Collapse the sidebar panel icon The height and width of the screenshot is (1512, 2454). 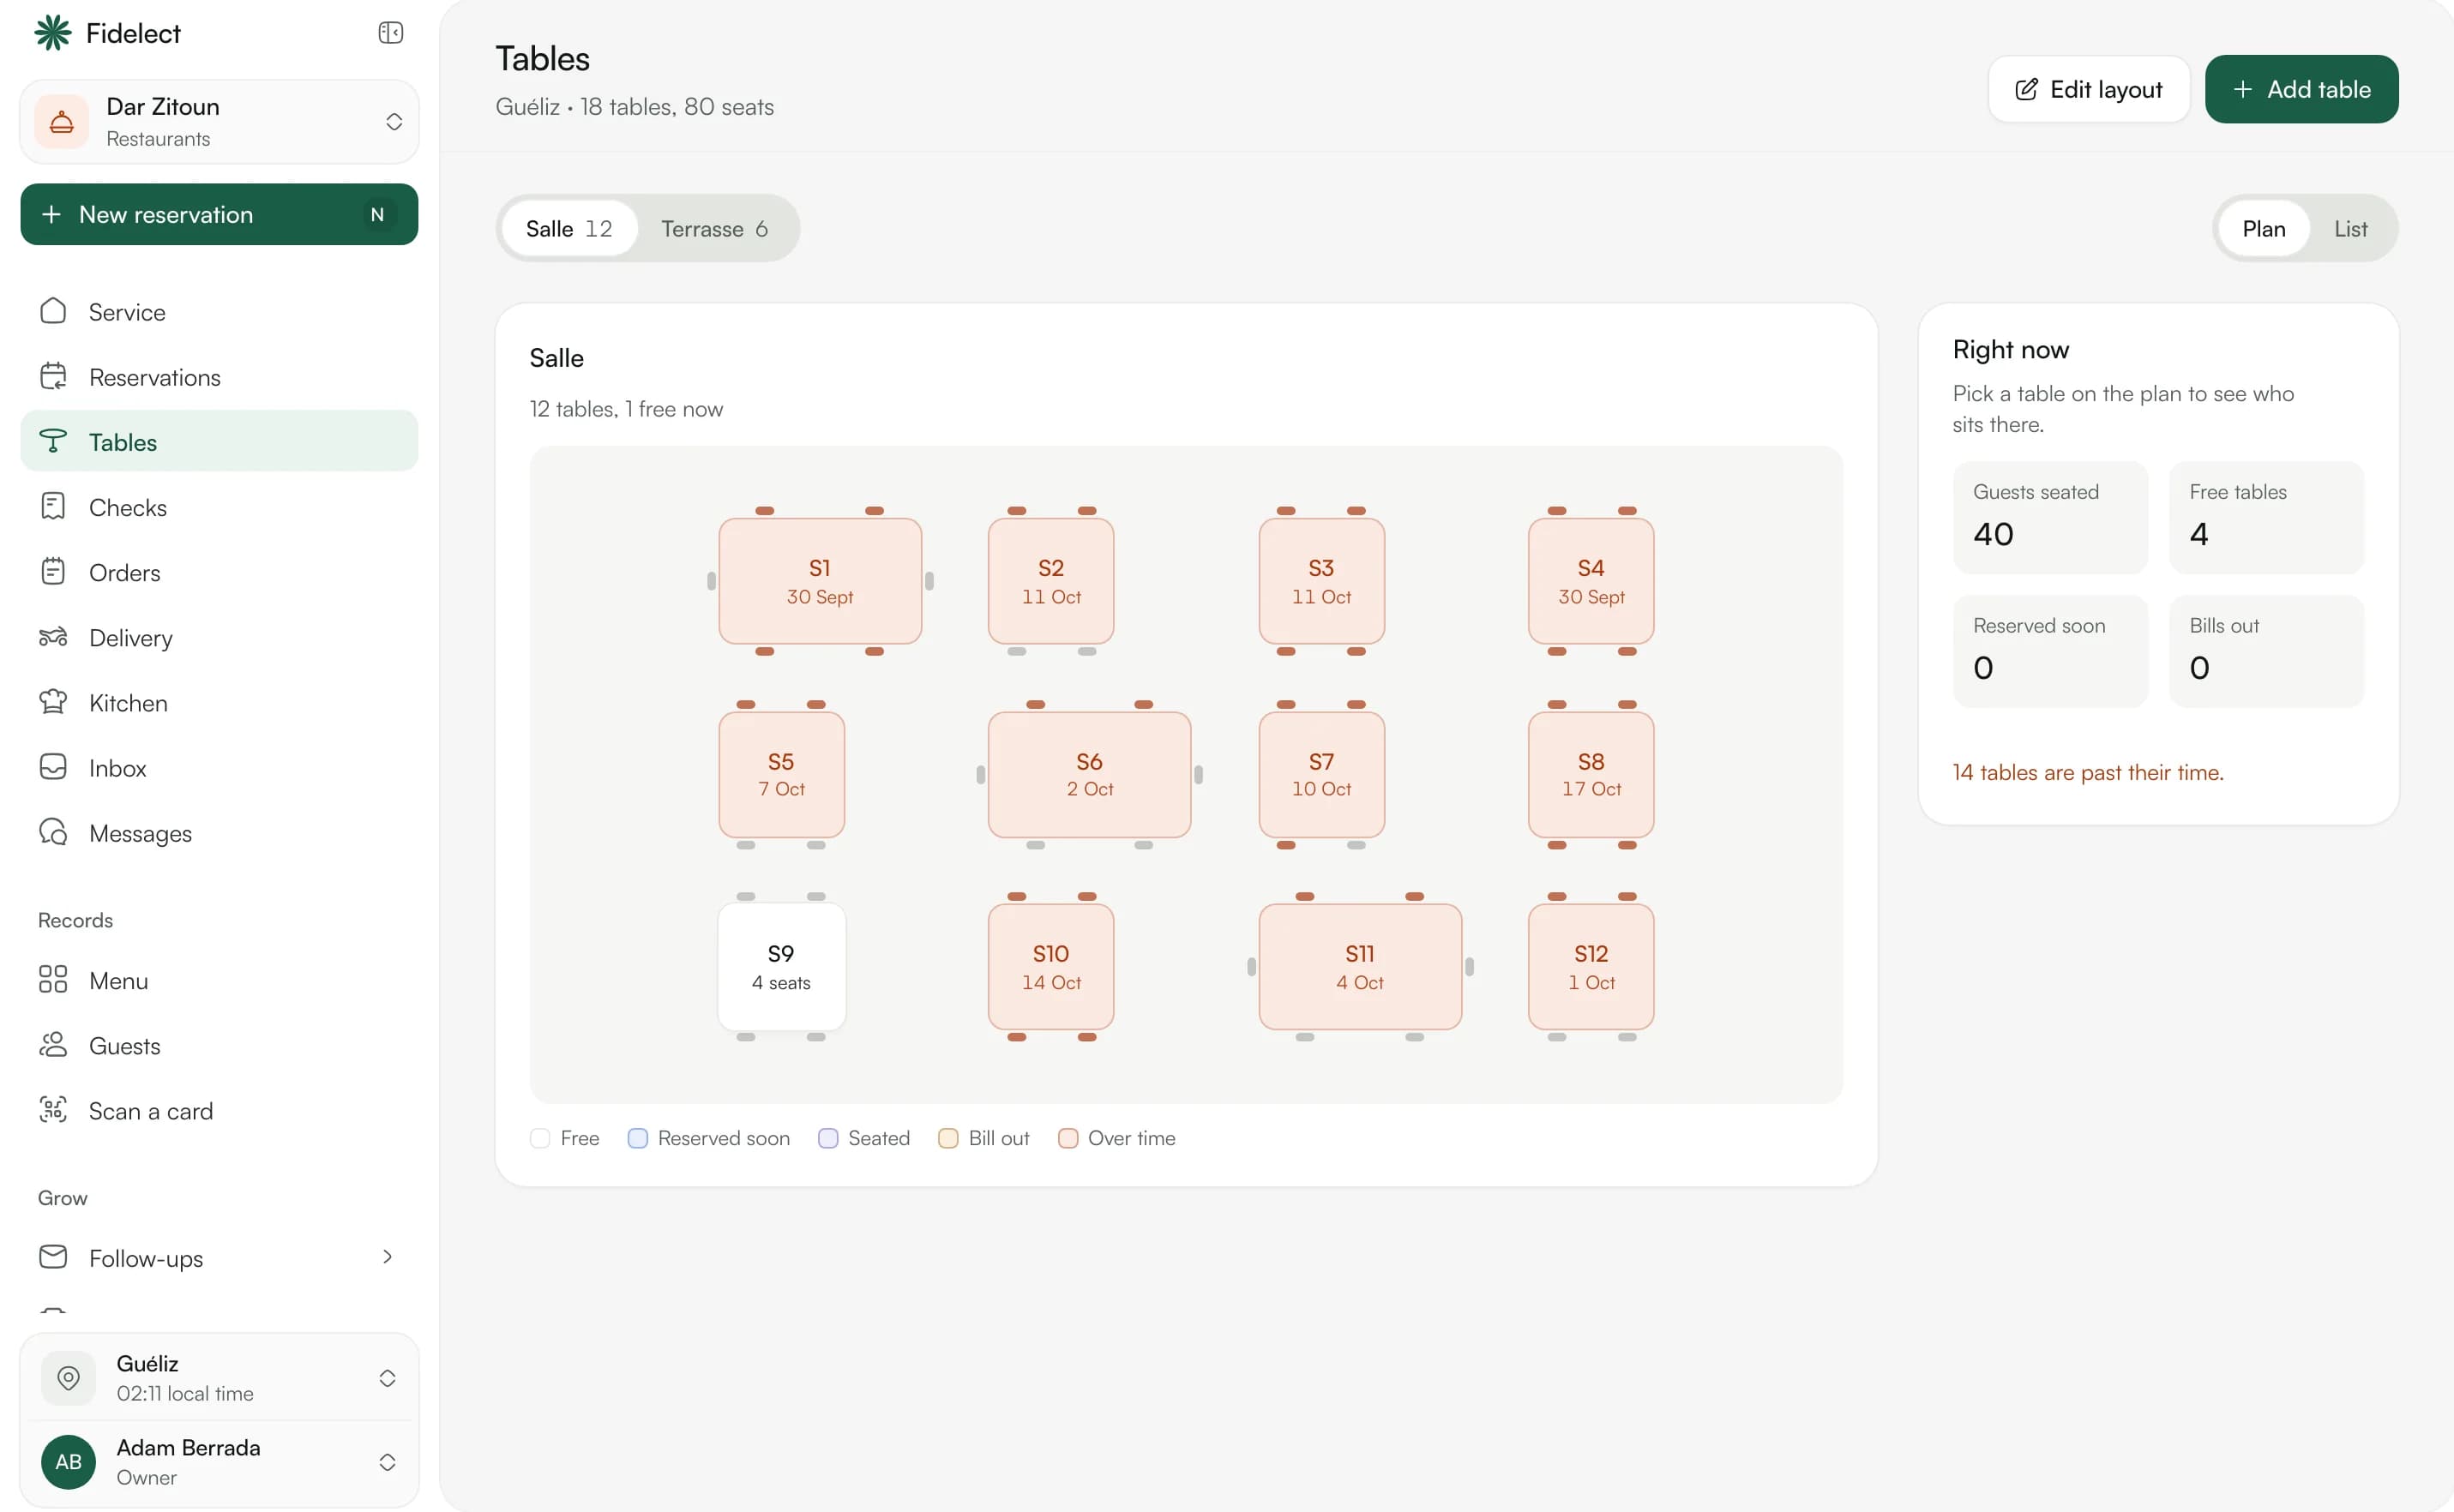click(x=390, y=33)
